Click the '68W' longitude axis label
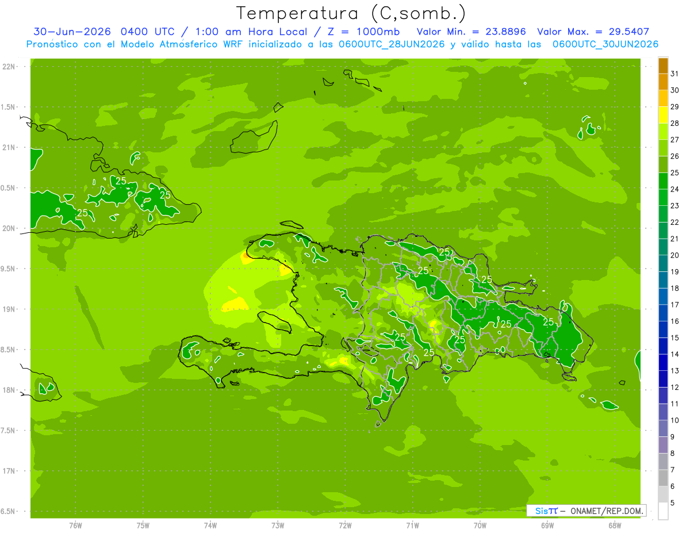The image size is (690, 533). click(615, 526)
